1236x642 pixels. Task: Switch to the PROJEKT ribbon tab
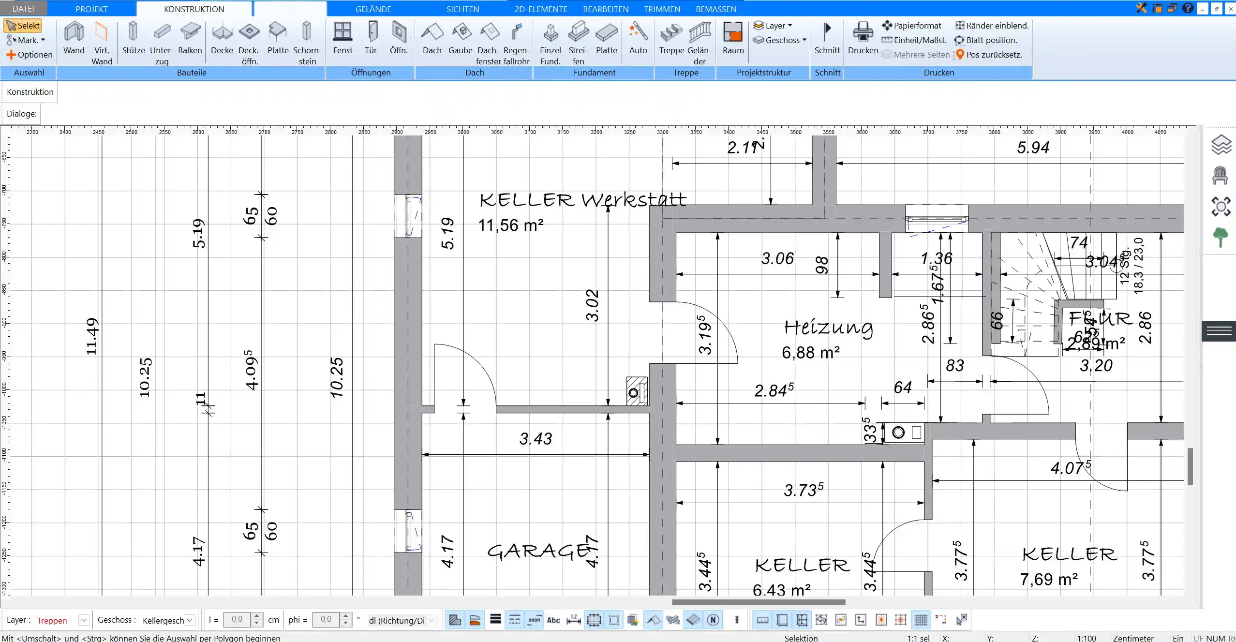91,9
